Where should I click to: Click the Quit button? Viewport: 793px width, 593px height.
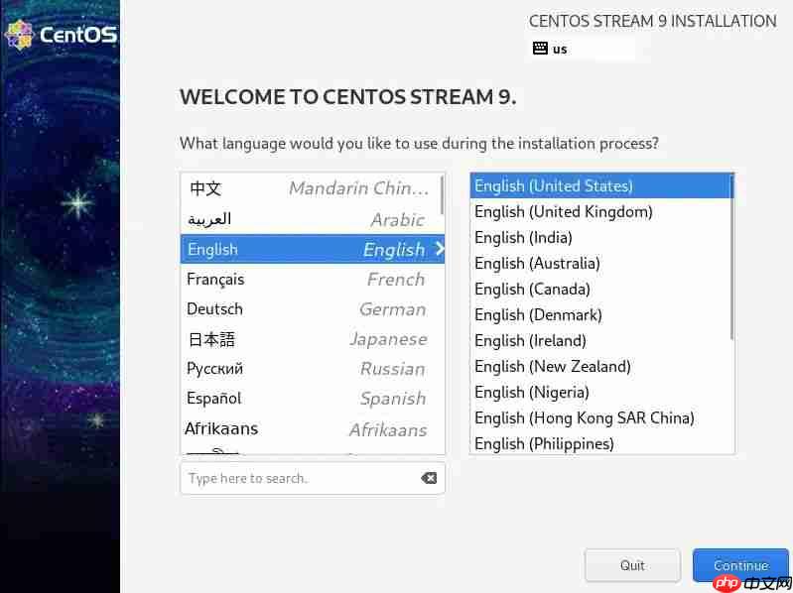coord(632,565)
